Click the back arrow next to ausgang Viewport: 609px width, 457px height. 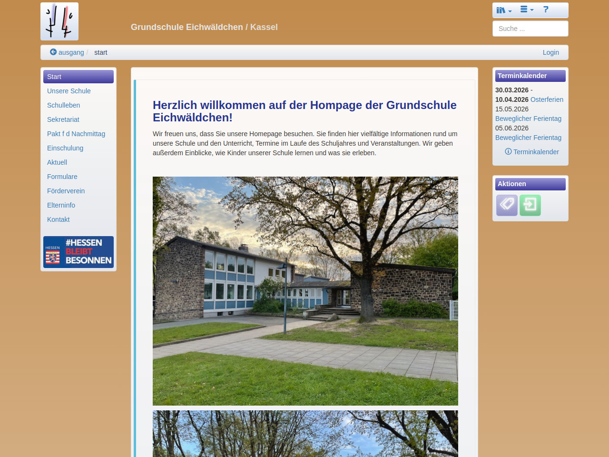point(53,52)
